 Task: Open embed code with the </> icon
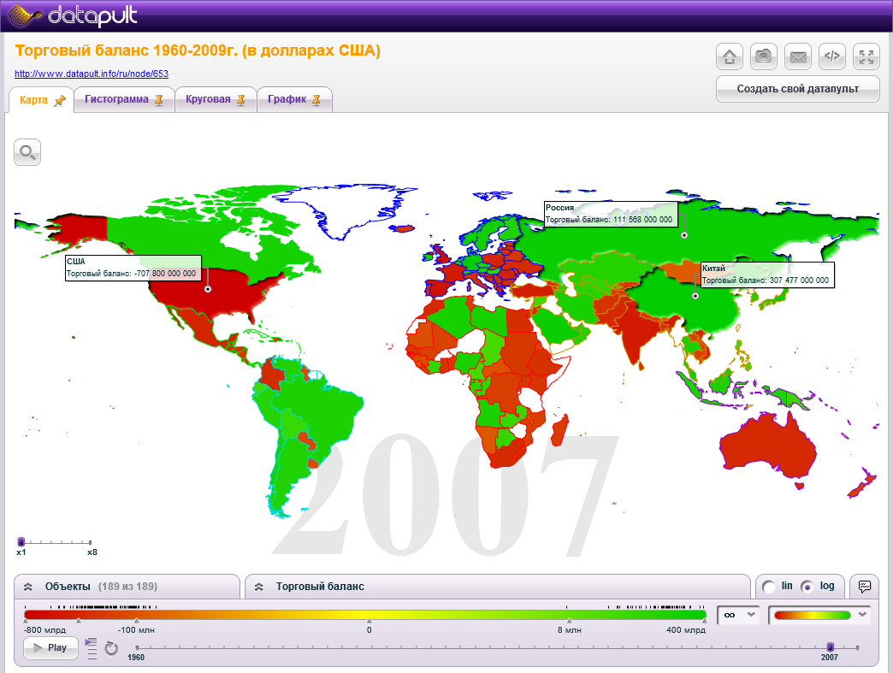tap(831, 57)
